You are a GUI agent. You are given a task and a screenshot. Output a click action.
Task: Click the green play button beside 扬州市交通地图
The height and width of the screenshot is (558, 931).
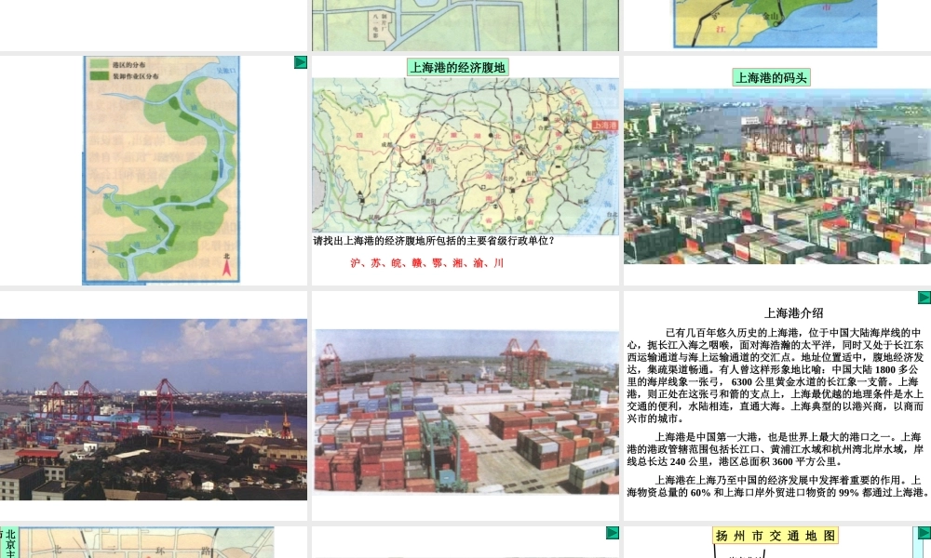[924, 533]
